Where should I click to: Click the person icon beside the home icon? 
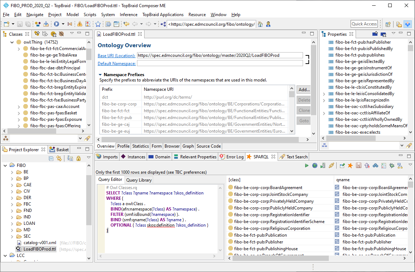pyautogui.click(x=268, y=24)
